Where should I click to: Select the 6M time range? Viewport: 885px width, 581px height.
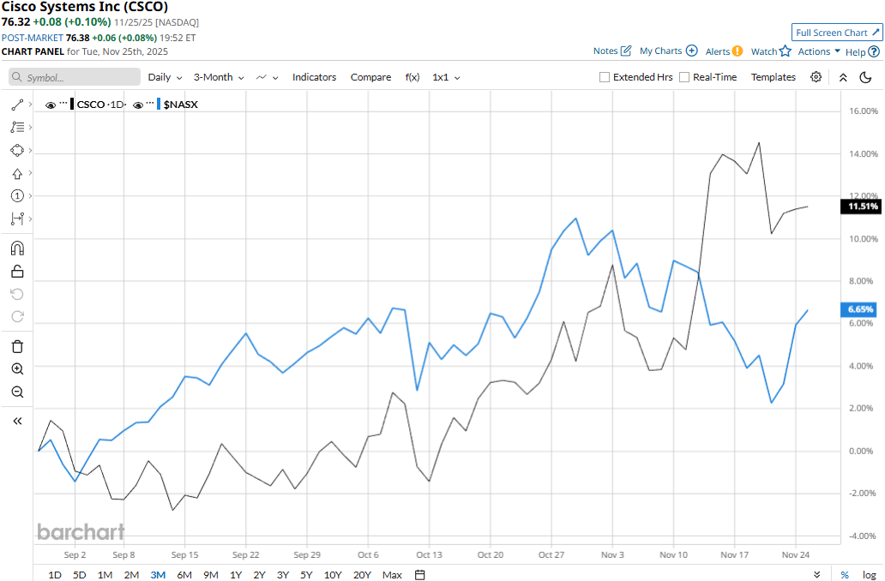tap(184, 575)
